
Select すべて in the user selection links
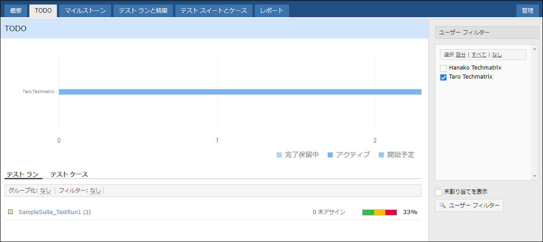pyautogui.click(x=479, y=55)
